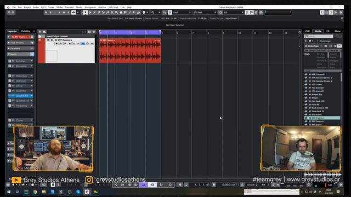Viewport: 351px width, 197px height.
Task: Select the Mute X tool
Action: (112, 13)
